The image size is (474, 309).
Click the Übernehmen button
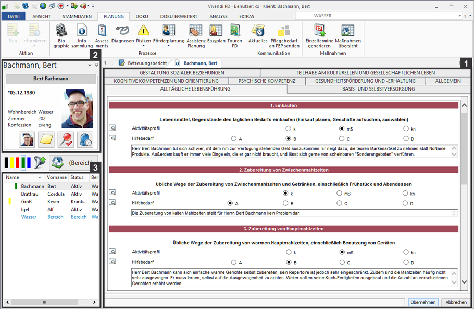tap(423, 302)
